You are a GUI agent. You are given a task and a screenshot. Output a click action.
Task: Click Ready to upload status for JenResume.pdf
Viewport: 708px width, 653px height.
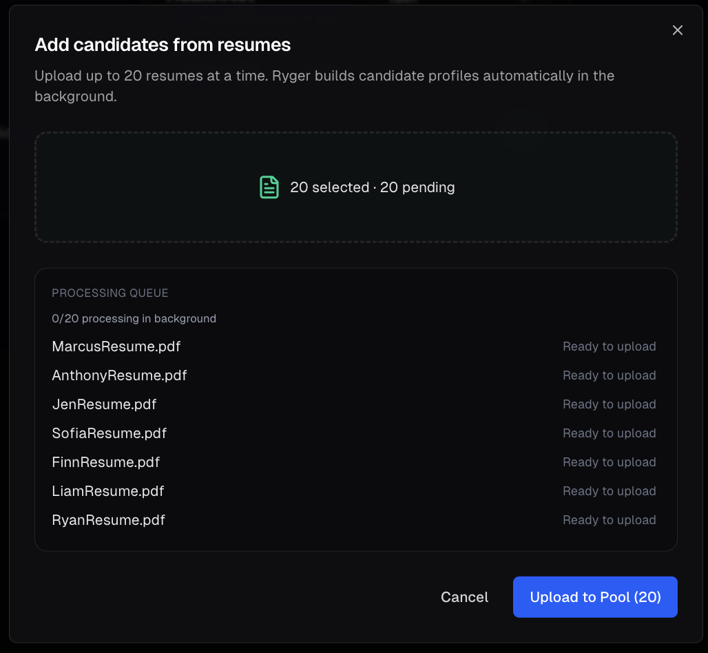[609, 404]
